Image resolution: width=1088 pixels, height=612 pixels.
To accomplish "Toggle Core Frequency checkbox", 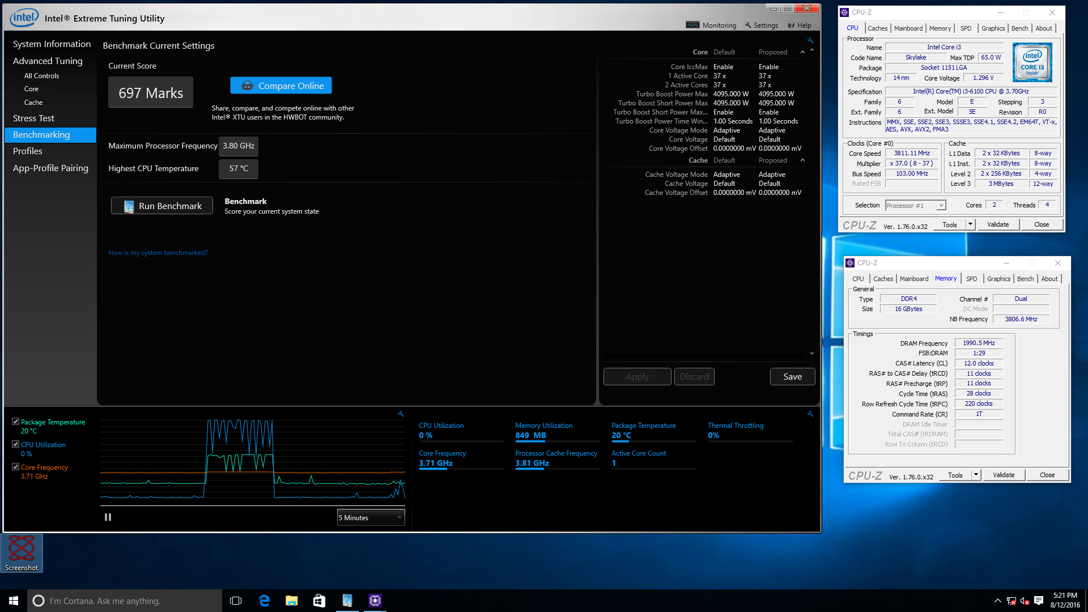I will [x=15, y=467].
